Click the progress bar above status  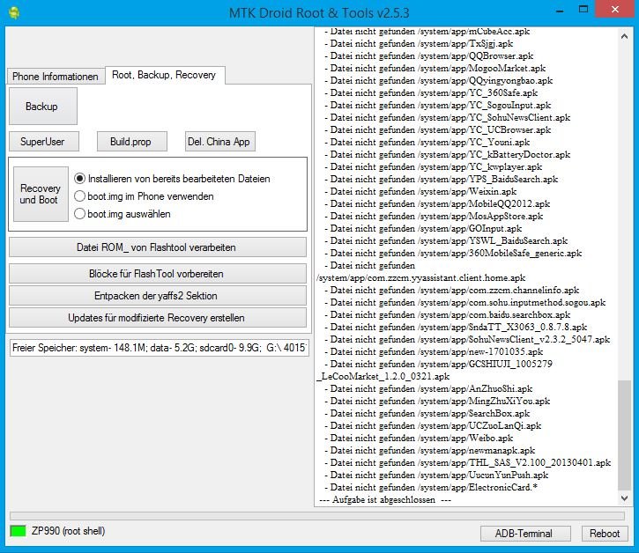point(317,515)
